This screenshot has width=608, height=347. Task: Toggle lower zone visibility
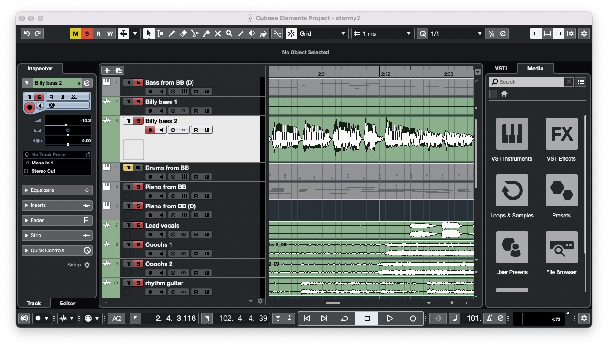pyautogui.click(x=547, y=34)
